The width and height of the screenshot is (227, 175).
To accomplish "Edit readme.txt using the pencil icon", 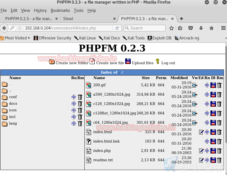I will 201,160.
